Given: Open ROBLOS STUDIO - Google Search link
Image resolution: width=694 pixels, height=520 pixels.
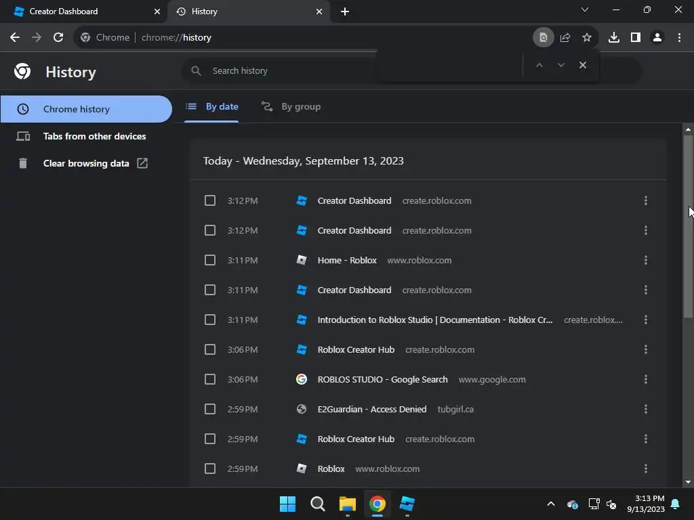Looking at the screenshot, I should (382, 379).
